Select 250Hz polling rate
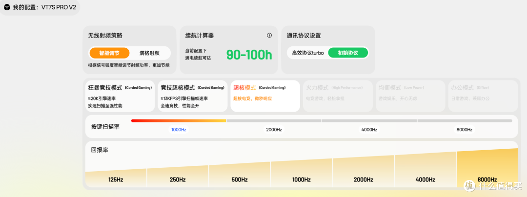The image size is (527, 197). coord(178,177)
